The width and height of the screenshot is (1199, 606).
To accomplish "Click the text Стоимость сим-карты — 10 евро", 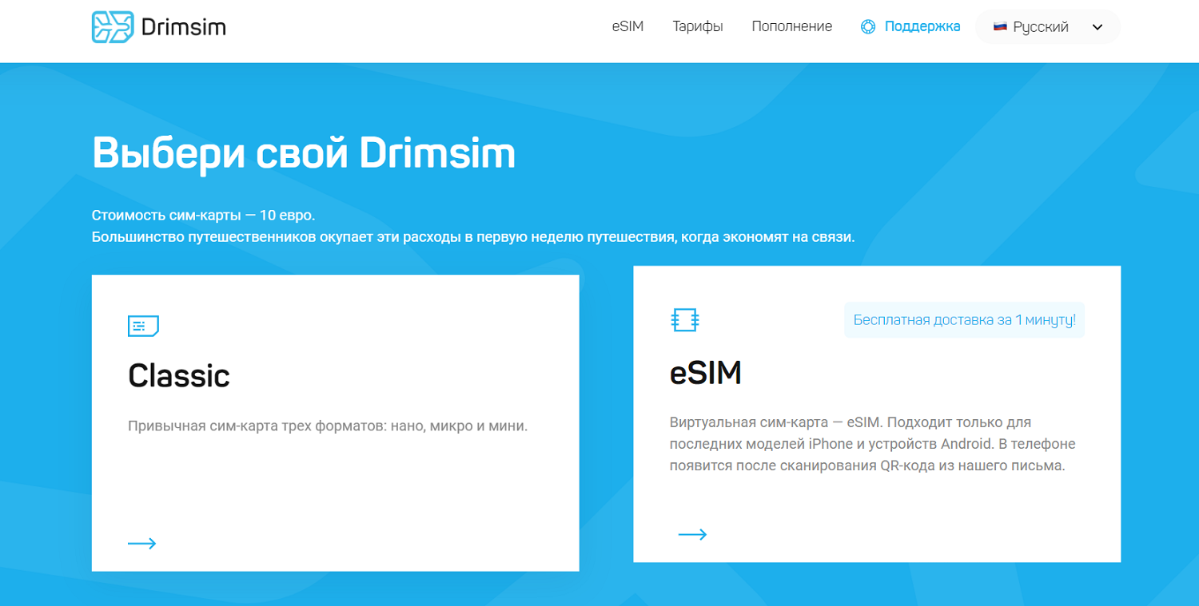I will [x=204, y=216].
